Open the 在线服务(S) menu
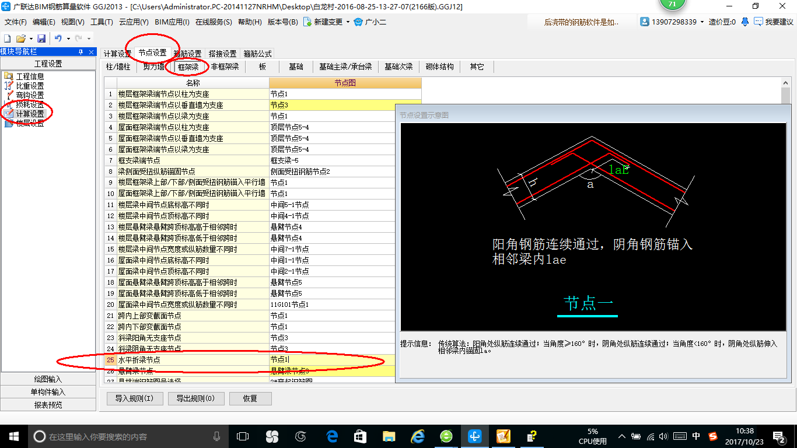The width and height of the screenshot is (797, 448). click(x=214, y=22)
